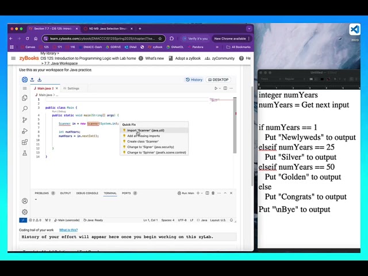Click the Chrome address bar
368x276 pixels.
point(102,39)
